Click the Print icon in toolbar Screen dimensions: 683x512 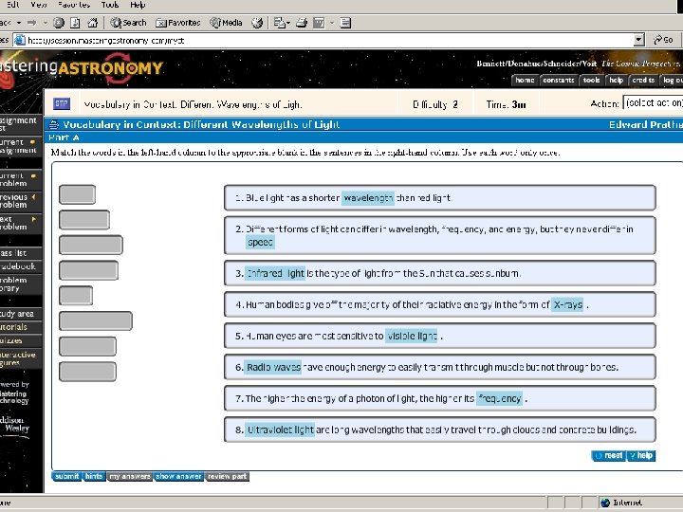[x=302, y=23]
